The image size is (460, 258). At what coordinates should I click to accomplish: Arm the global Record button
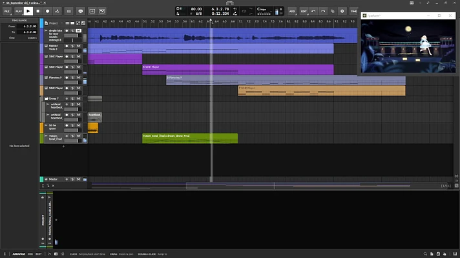[48, 11]
